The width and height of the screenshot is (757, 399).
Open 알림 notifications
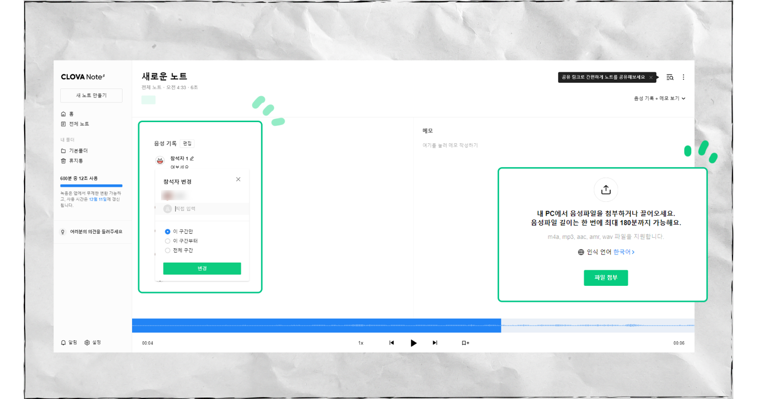click(69, 343)
